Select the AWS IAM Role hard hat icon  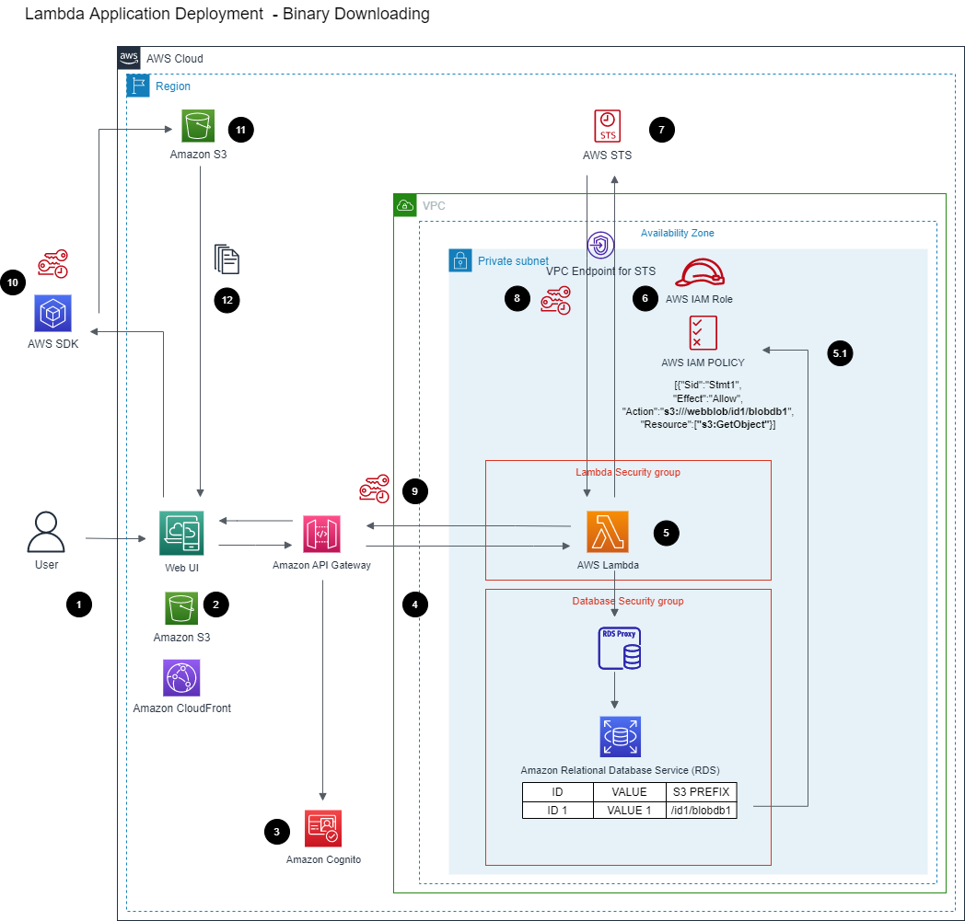click(x=700, y=272)
